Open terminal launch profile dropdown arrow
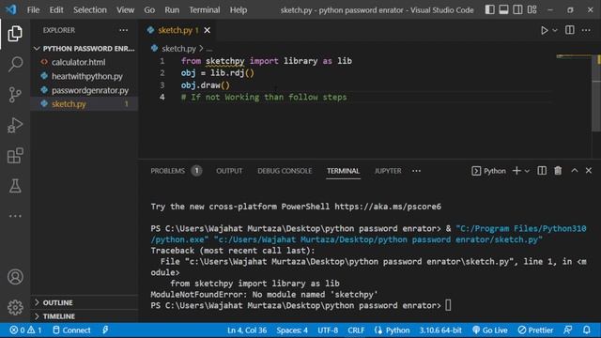The height and width of the screenshot is (338, 601). (x=527, y=171)
